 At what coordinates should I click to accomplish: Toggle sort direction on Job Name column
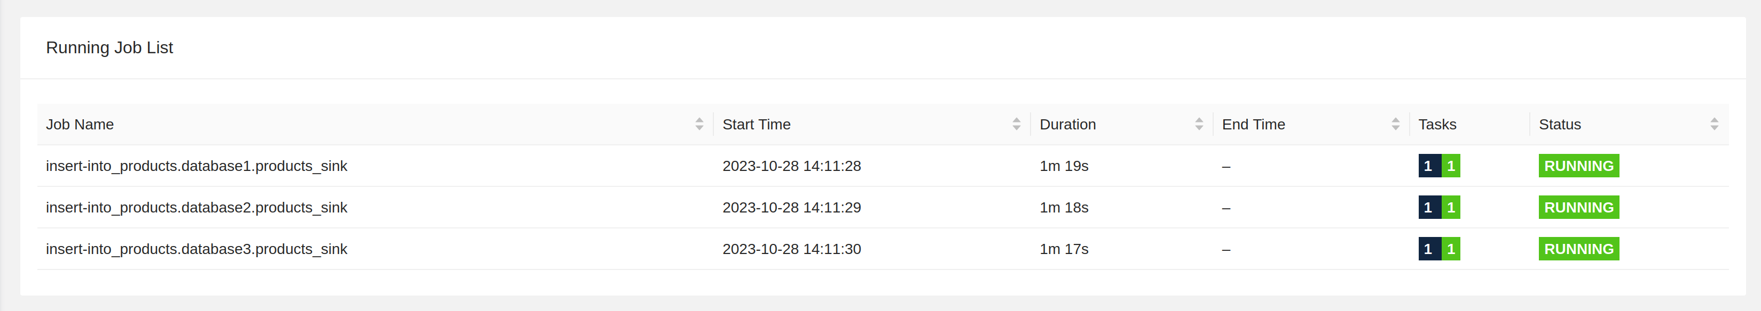pos(698,124)
